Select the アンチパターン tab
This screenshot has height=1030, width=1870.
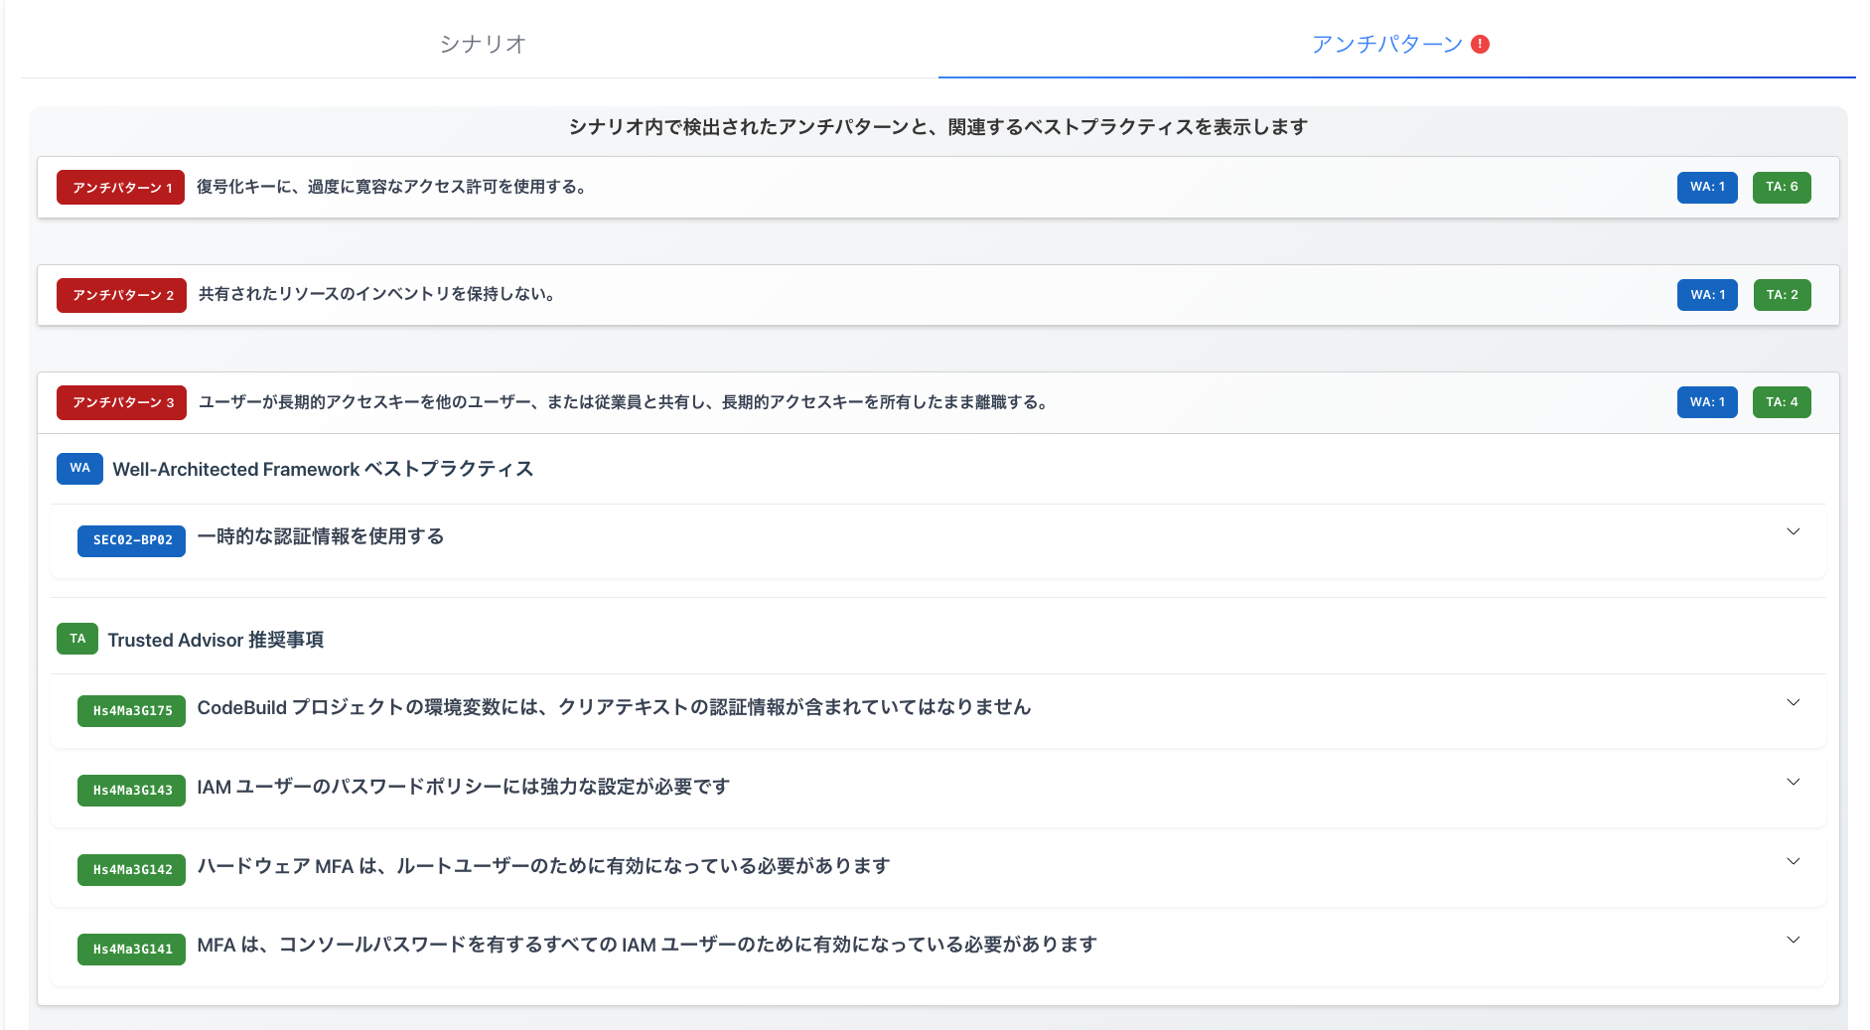pos(1386,44)
